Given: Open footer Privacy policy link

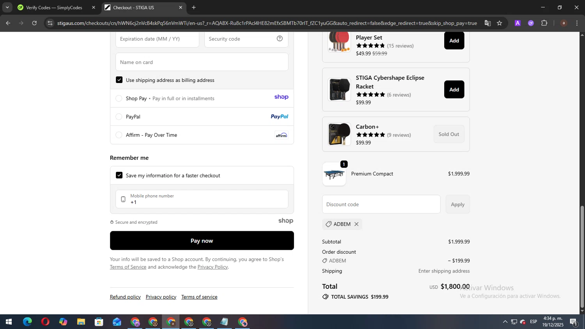Looking at the screenshot, I should tap(161, 297).
